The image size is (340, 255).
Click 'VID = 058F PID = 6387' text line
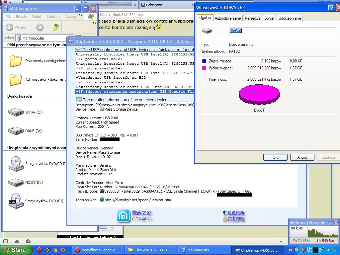(x=119, y=135)
